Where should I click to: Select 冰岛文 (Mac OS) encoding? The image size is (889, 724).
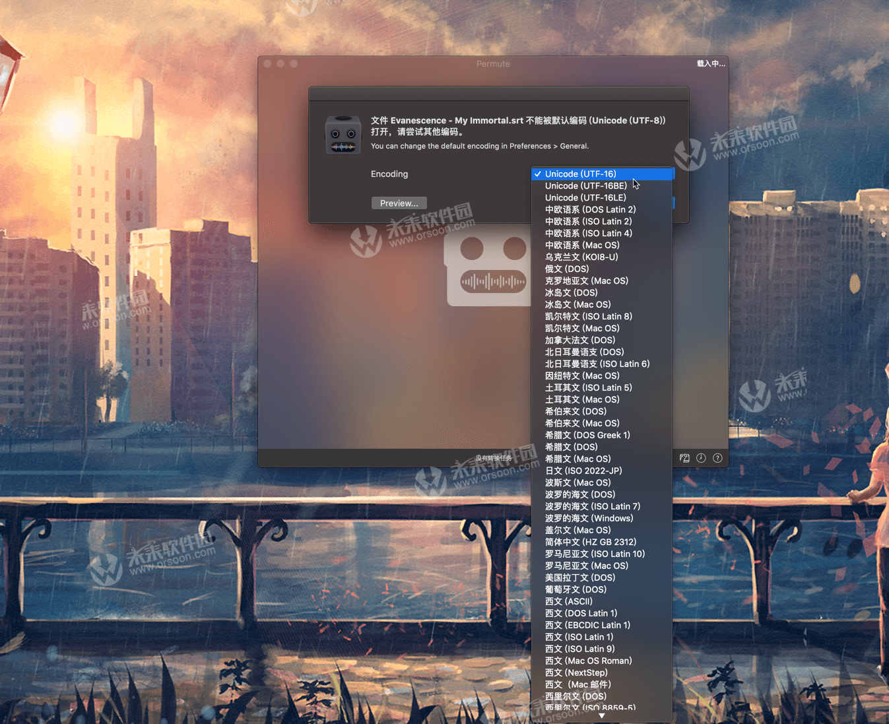coord(602,305)
